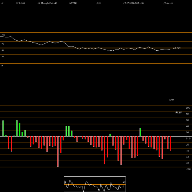Click the 45.88 RSI line value

[x=177, y=48]
